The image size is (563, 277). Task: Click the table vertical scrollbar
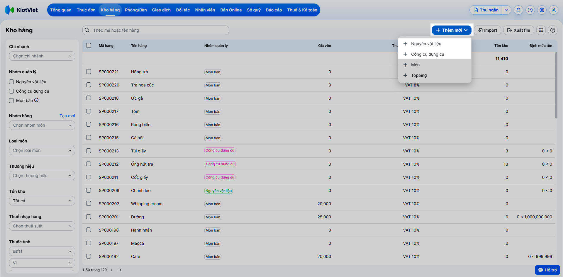[x=556, y=85]
